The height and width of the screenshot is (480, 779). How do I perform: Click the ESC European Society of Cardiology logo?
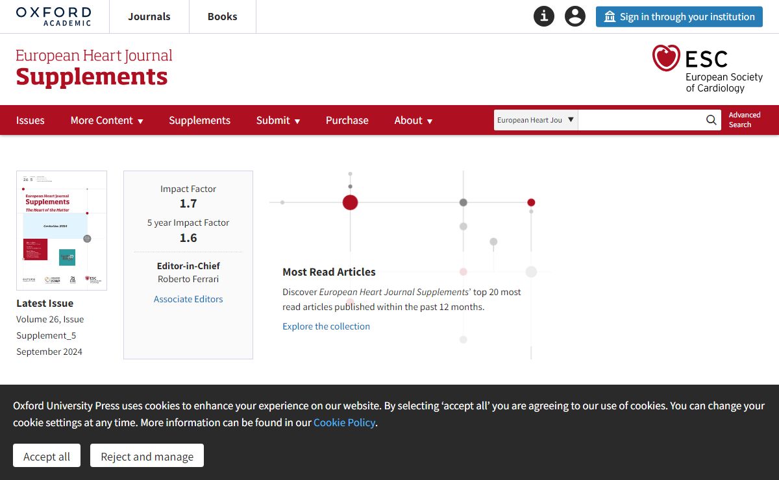tap(708, 68)
